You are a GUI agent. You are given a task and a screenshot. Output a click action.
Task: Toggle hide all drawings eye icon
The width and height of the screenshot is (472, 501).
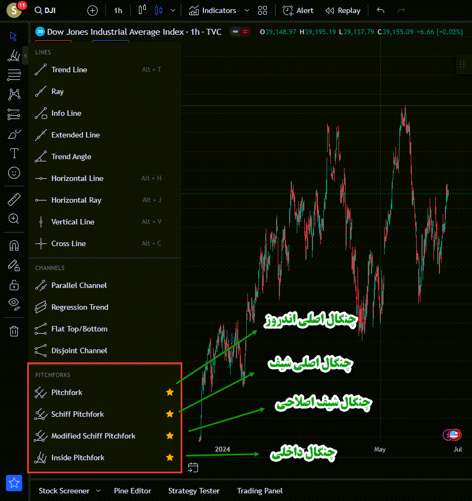point(14,304)
